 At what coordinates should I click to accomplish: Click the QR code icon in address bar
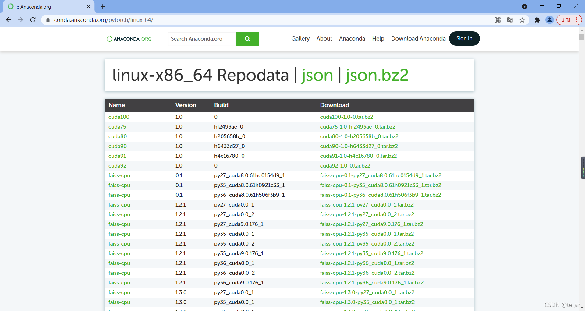(x=498, y=20)
